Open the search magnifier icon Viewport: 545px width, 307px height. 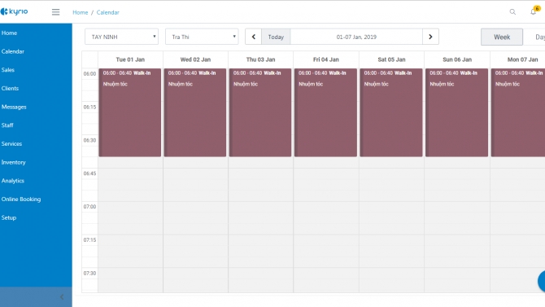pos(512,12)
